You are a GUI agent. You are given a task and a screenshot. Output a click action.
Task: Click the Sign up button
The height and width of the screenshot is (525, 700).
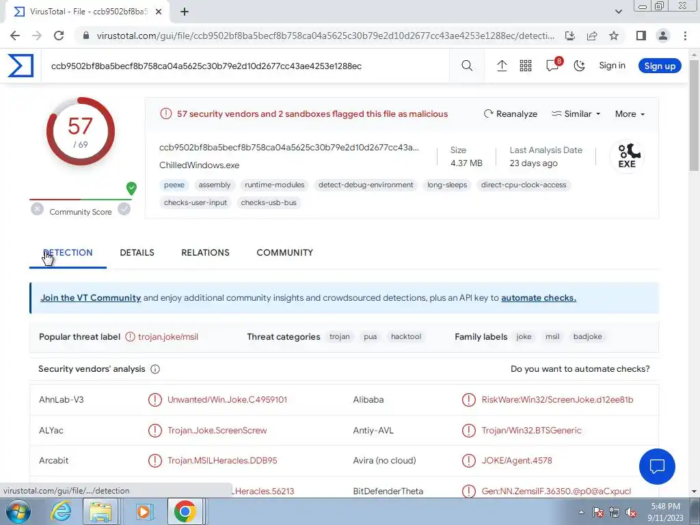click(x=660, y=66)
